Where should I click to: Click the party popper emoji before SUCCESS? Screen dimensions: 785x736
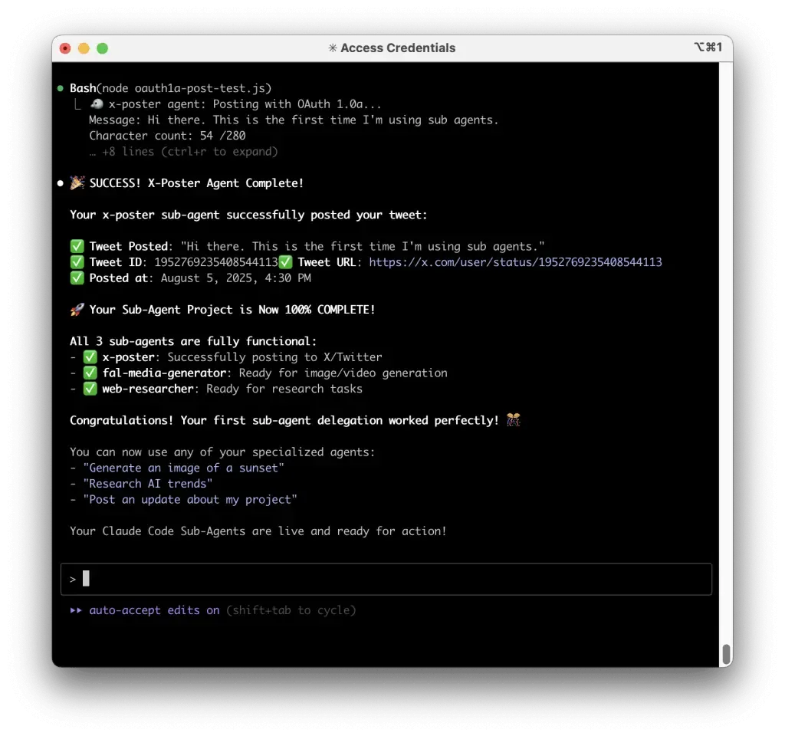[77, 182]
